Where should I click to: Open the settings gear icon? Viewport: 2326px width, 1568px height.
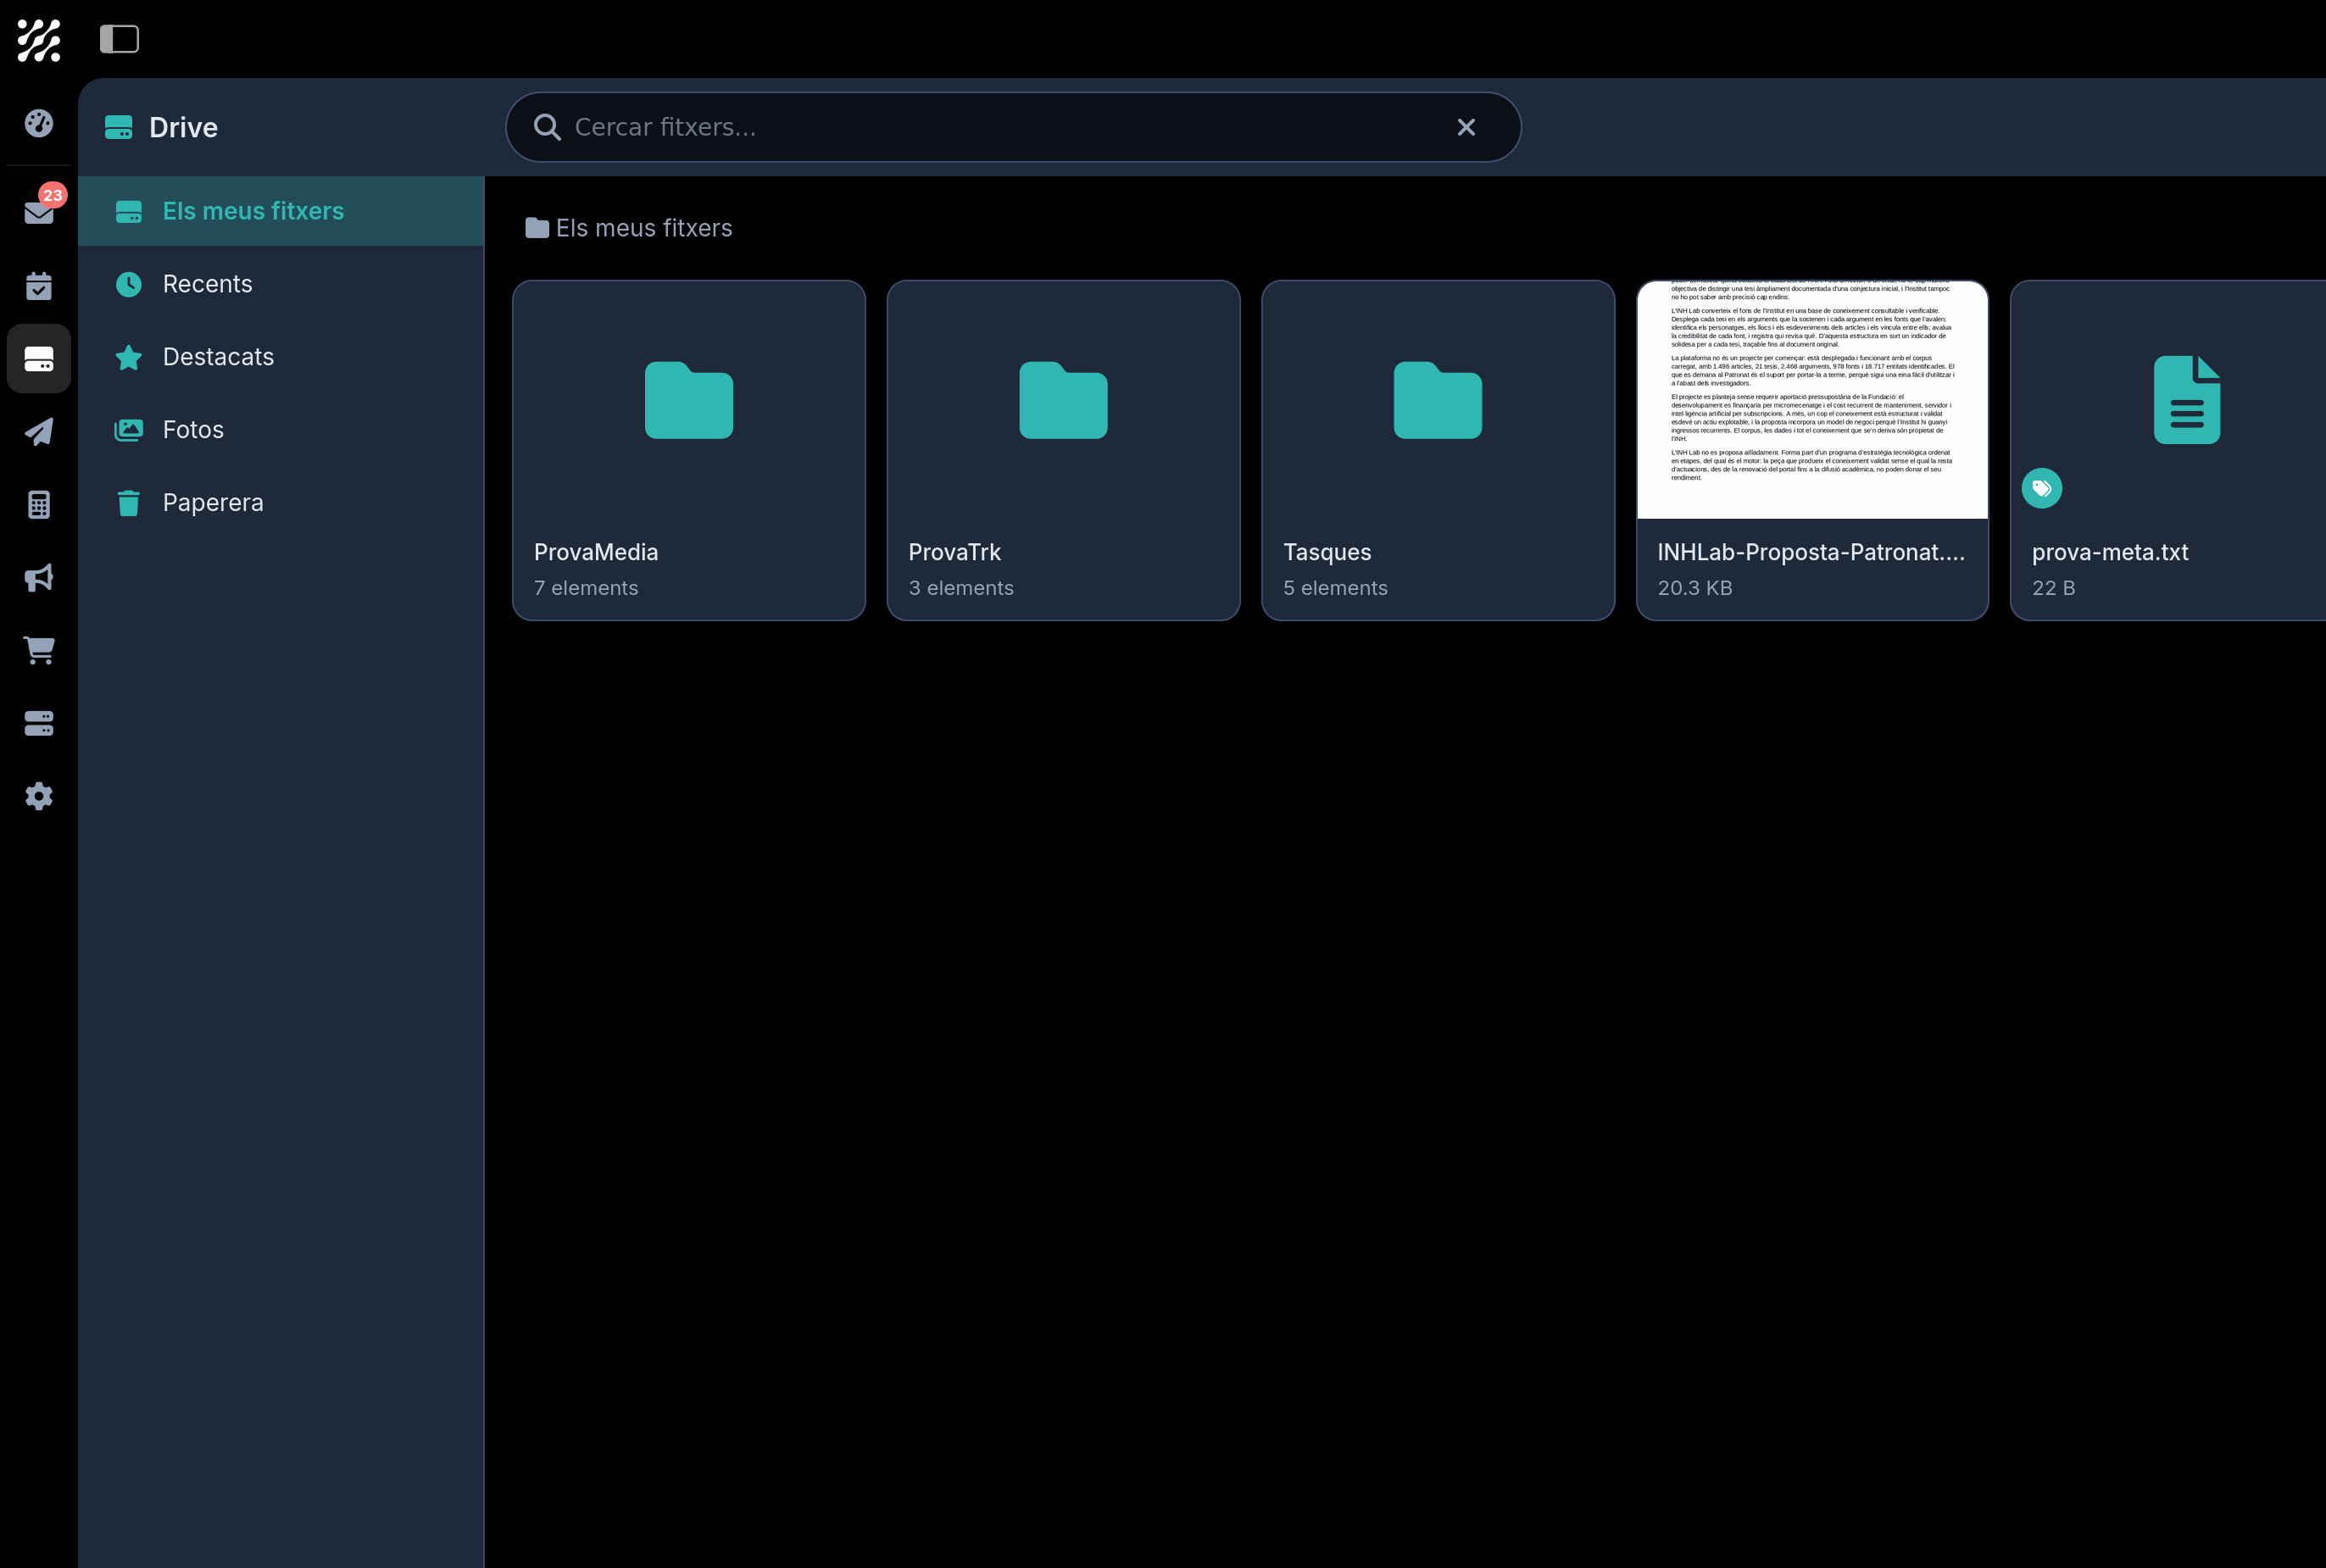click(x=39, y=796)
